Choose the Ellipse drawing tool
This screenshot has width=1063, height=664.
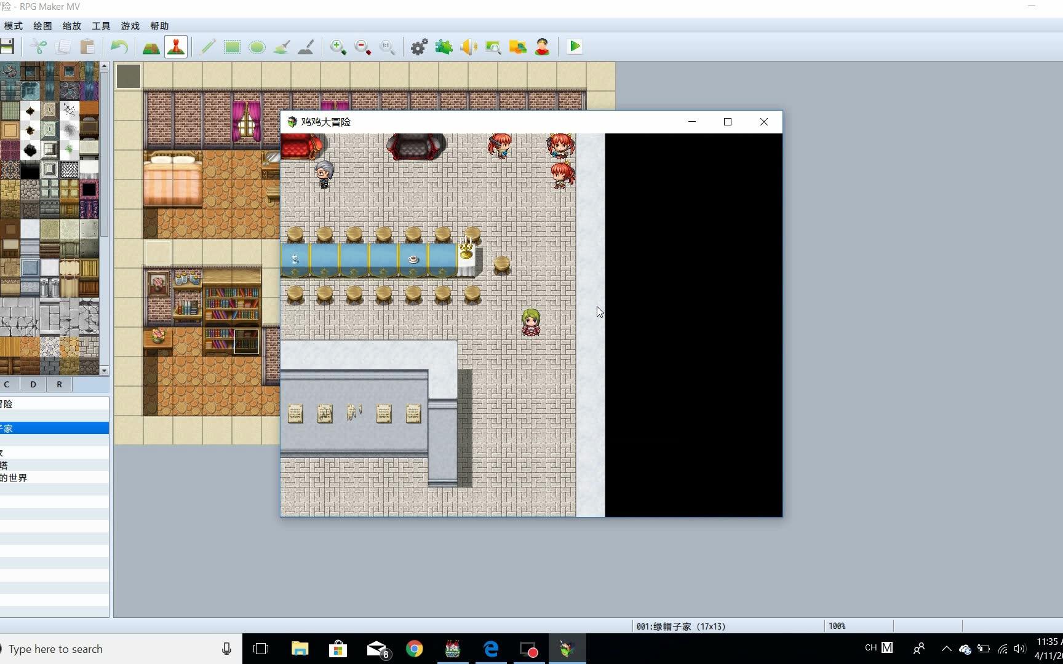[x=257, y=47]
